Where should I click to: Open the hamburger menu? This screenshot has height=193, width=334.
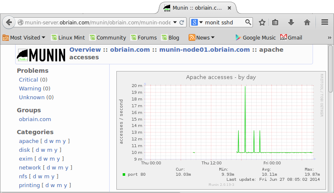[x=325, y=22]
